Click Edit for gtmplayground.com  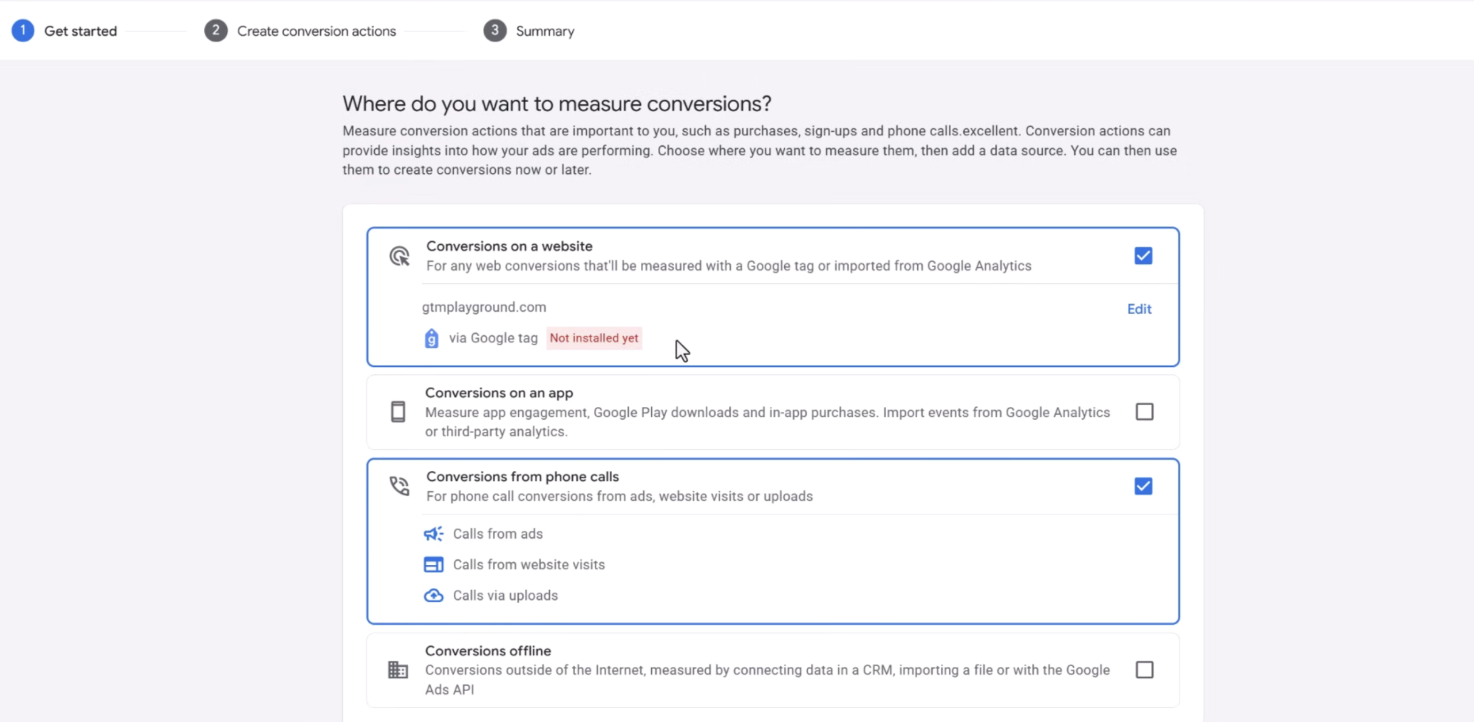pyautogui.click(x=1139, y=309)
